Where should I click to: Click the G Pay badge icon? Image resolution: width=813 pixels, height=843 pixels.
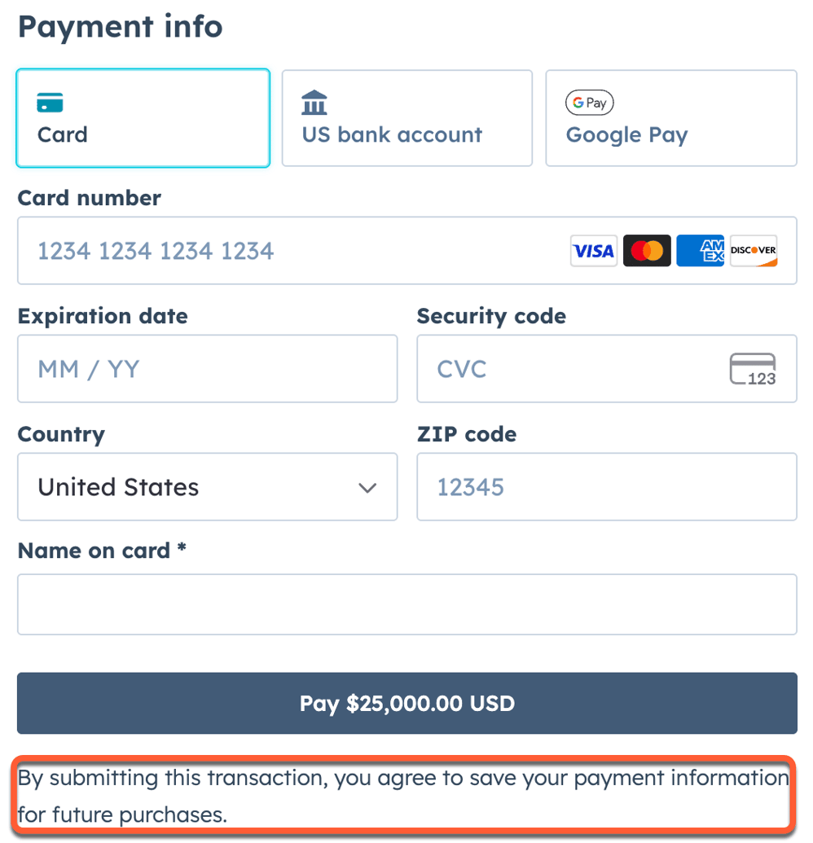click(589, 103)
